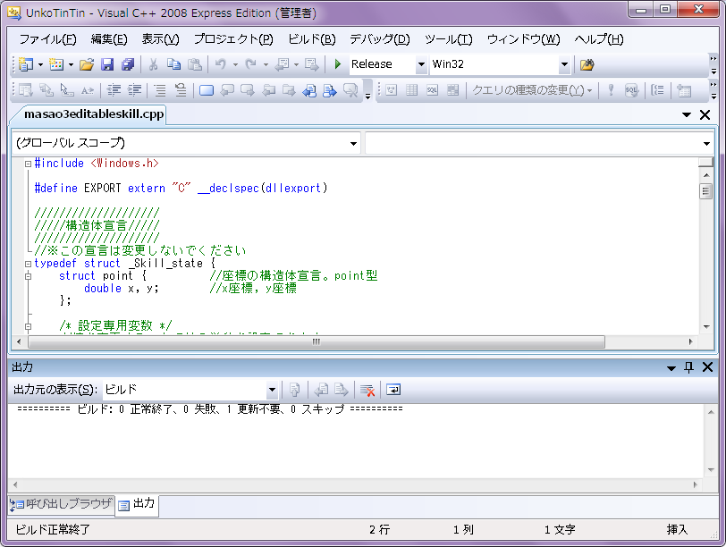Screen dimensions: 726x547
Task: Switch to the 出力 bottom tab
Action: pyautogui.click(x=137, y=504)
